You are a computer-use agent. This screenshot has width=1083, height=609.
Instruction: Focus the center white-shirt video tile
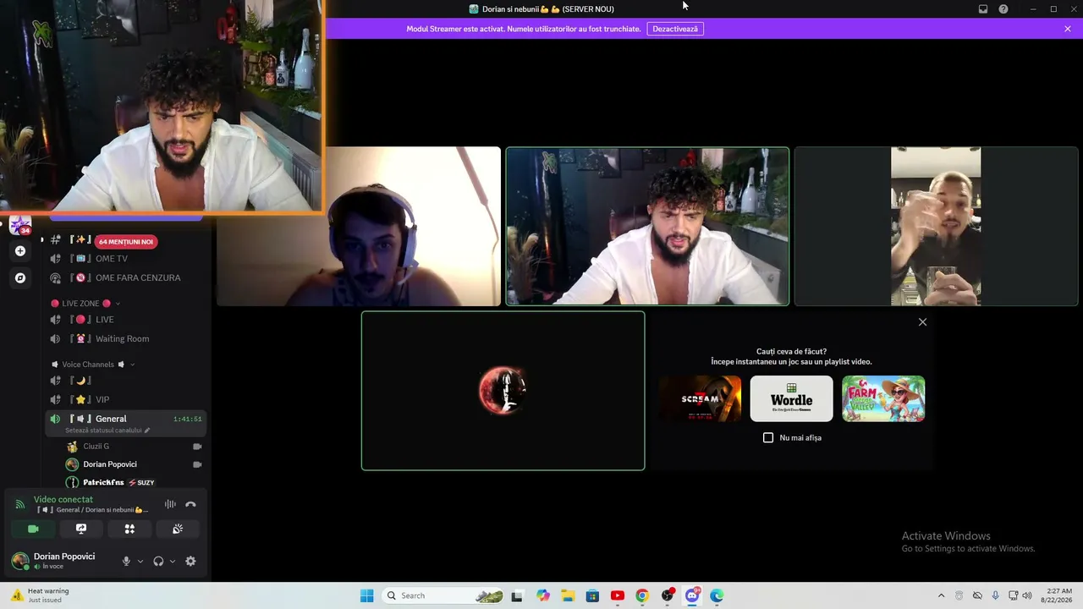(x=647, y=227)
